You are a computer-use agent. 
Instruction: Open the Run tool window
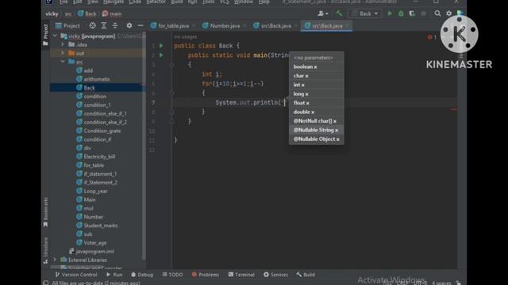pos(114,275)
